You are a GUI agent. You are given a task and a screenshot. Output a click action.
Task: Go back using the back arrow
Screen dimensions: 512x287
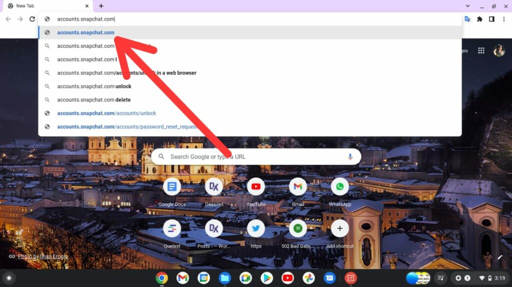[8, 19]
